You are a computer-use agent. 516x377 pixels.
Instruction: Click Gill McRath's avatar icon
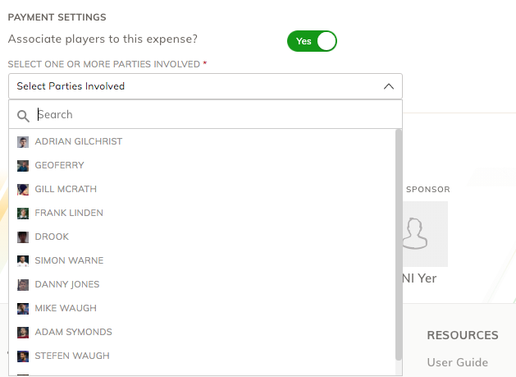(x=23, y=190)
